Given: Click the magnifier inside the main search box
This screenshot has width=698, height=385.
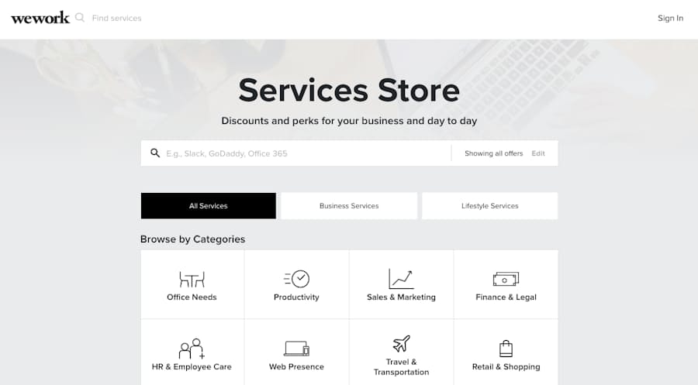Looking at the screenshot, I should click(155, 153).
